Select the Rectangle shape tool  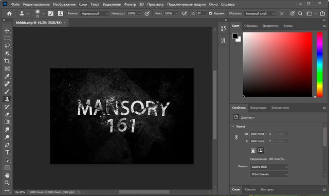coord(7,168)
